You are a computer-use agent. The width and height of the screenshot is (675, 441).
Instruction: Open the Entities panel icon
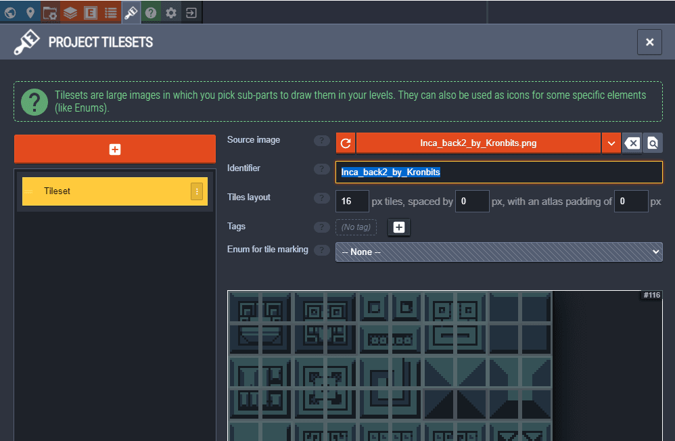click(90, 12)
